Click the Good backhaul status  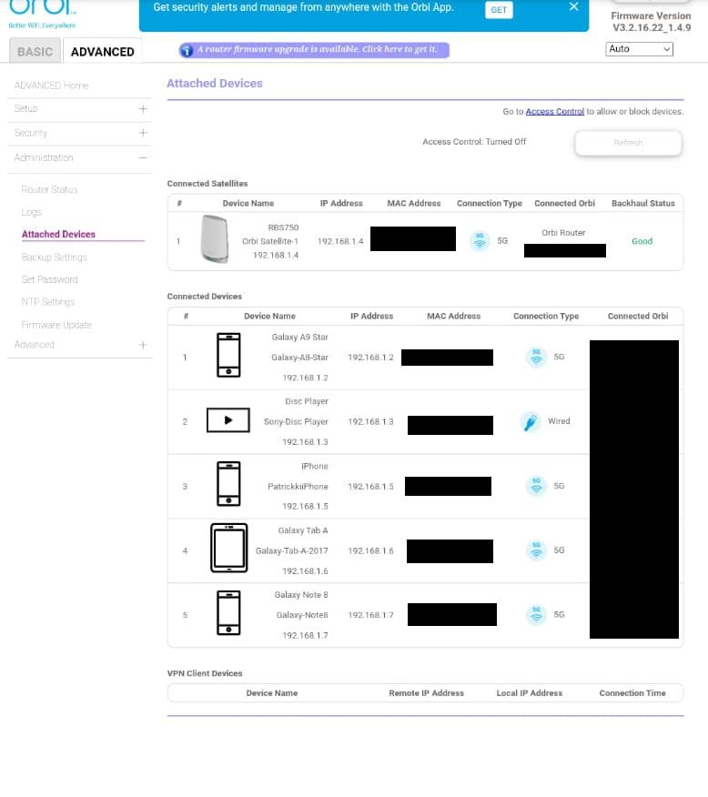642,241
